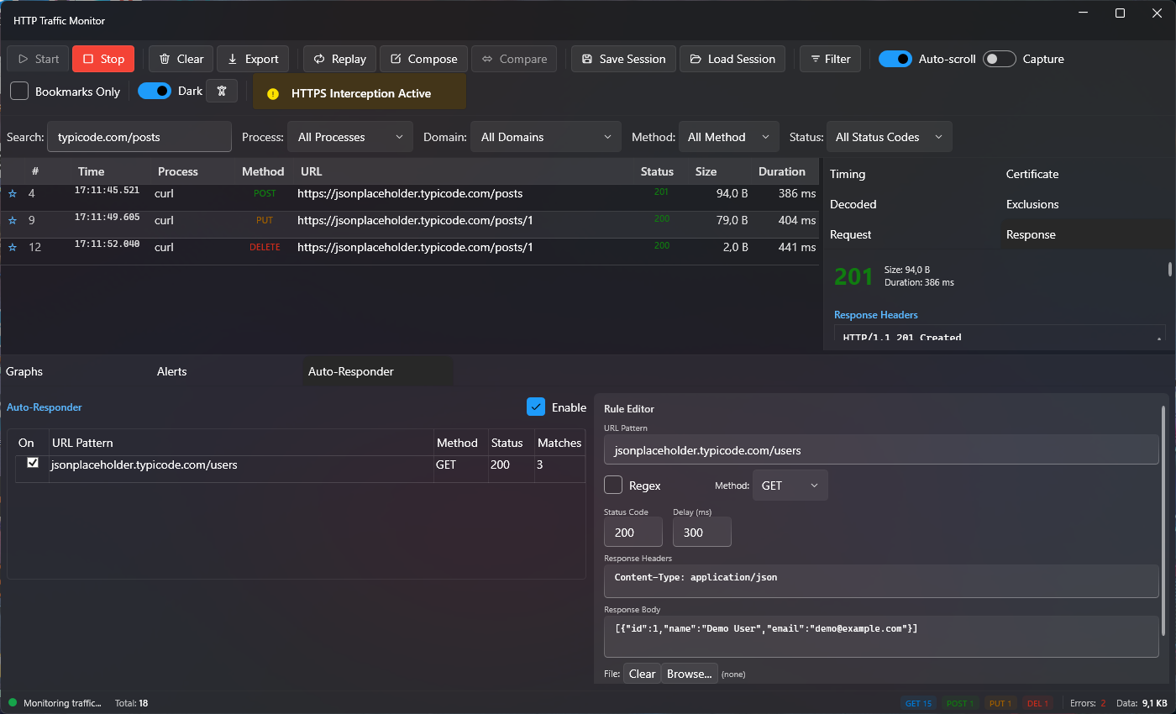Tick the Regex checkbox in Rule Editor
Image resolution: width=1176 pixels, height=714 pixels.
pos(613,485)
